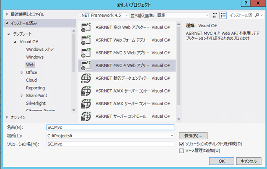267x169 pixels.
Task: Open the search options dropdown arrow
Action: pyautogui.click(x=262, y=16)
